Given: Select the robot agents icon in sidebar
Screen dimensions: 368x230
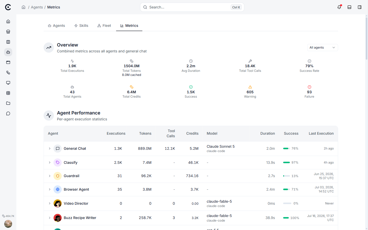Looking at the screenshot, I should [x=8, y=52].
